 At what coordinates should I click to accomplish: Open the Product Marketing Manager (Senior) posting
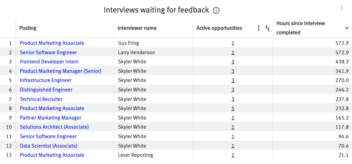(60, 71)
